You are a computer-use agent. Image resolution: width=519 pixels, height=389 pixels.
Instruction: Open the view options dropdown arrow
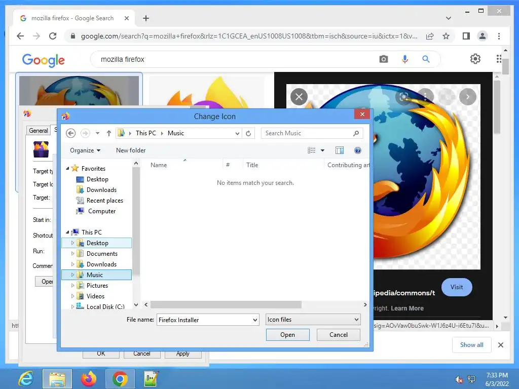click(x=323, y=150)
